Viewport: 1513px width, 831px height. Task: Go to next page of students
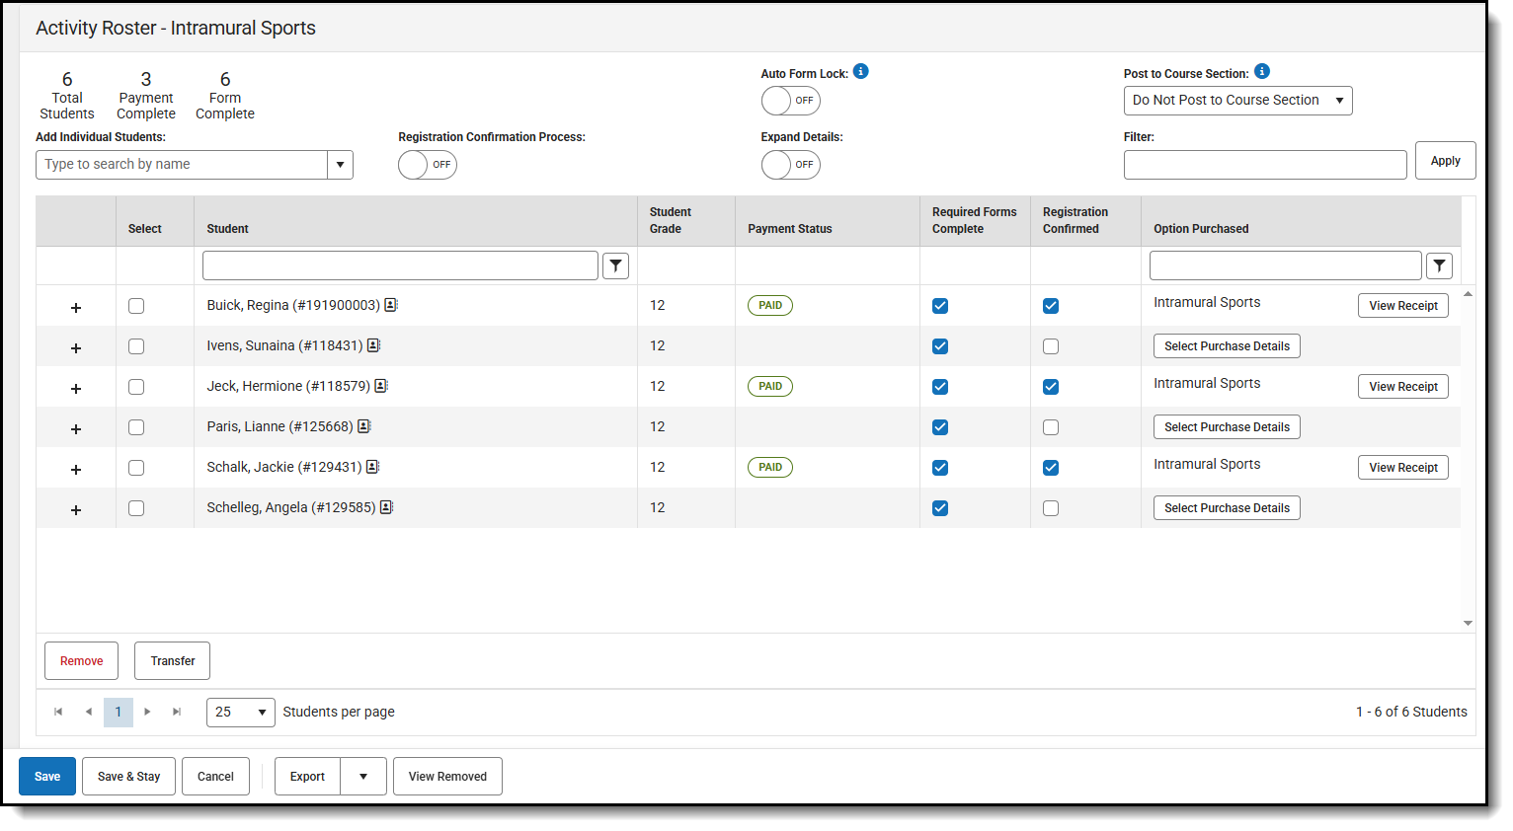pyautogui.click(x=147, y=712)
